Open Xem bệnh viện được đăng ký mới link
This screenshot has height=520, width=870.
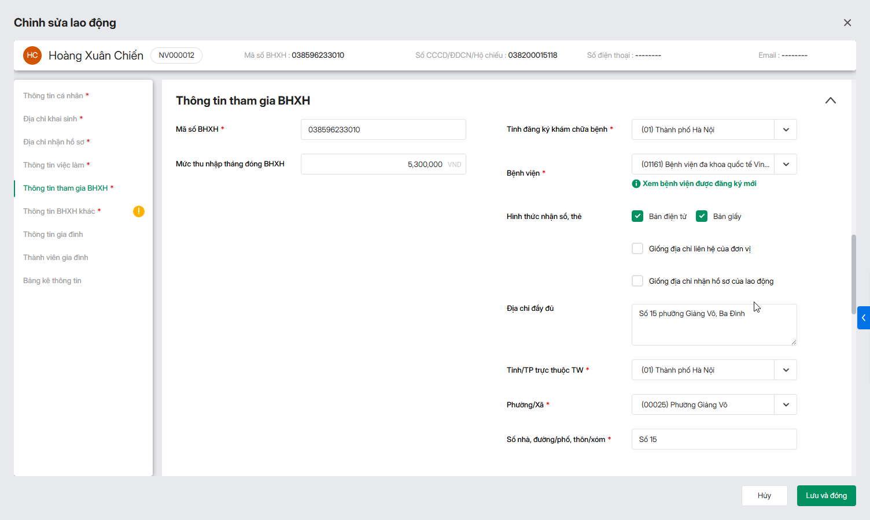point(699,184)
